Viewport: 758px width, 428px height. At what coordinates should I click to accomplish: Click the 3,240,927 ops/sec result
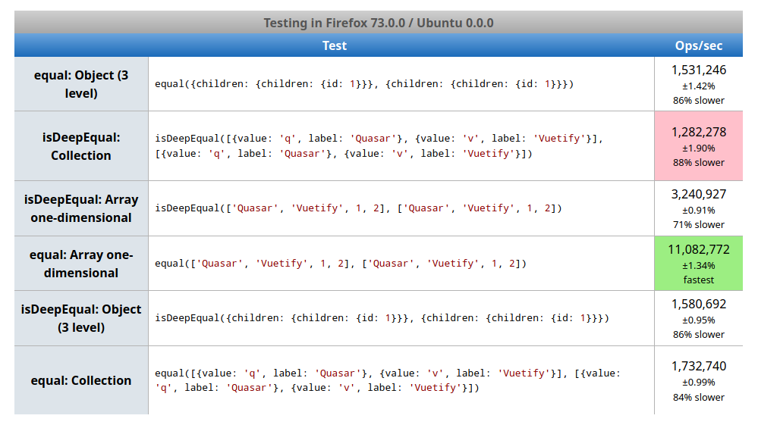[x=699, y=194]
